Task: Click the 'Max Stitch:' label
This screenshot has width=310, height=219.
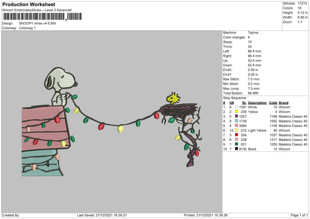Action: [x=231, y=79]
